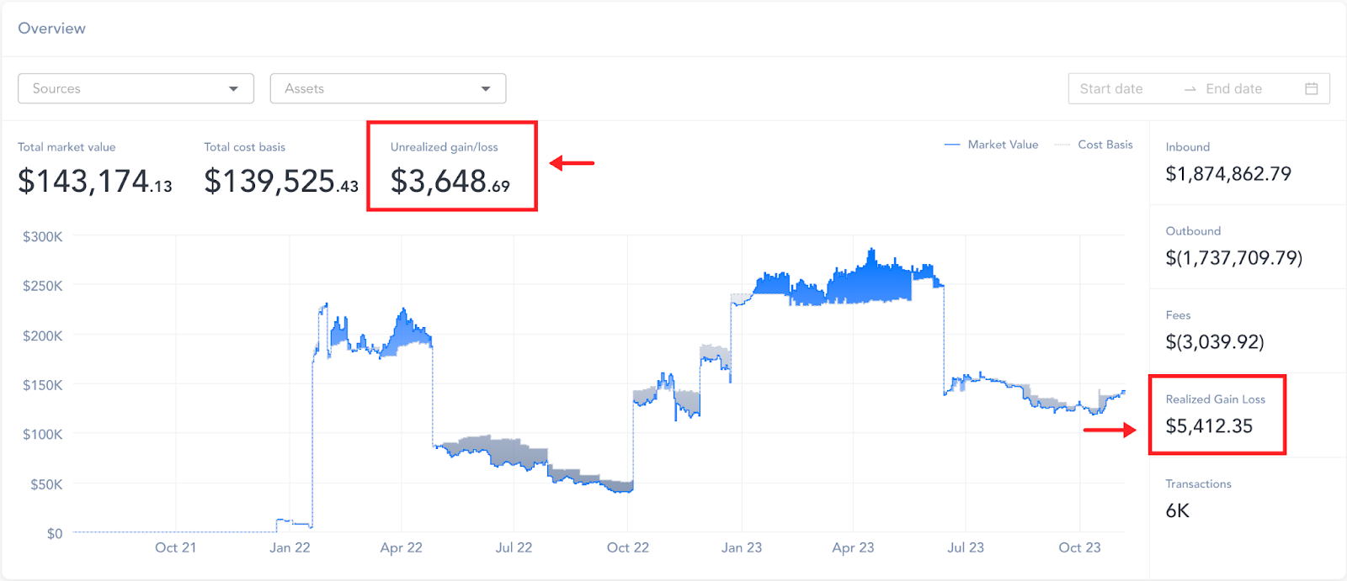
Task: Click the calendar icon in date picker
Action: point(1311,88)
